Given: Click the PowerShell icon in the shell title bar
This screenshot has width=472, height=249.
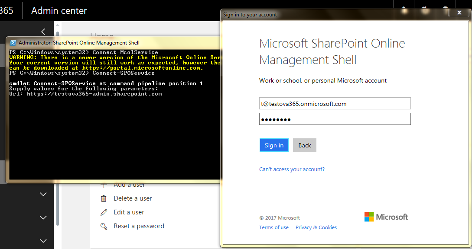Looking at the screenshot, I should [x=13, y=43].
